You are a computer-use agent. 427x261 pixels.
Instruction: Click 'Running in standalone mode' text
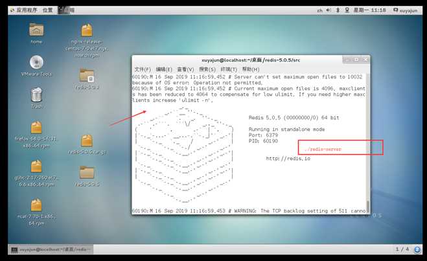pos(286,130)
